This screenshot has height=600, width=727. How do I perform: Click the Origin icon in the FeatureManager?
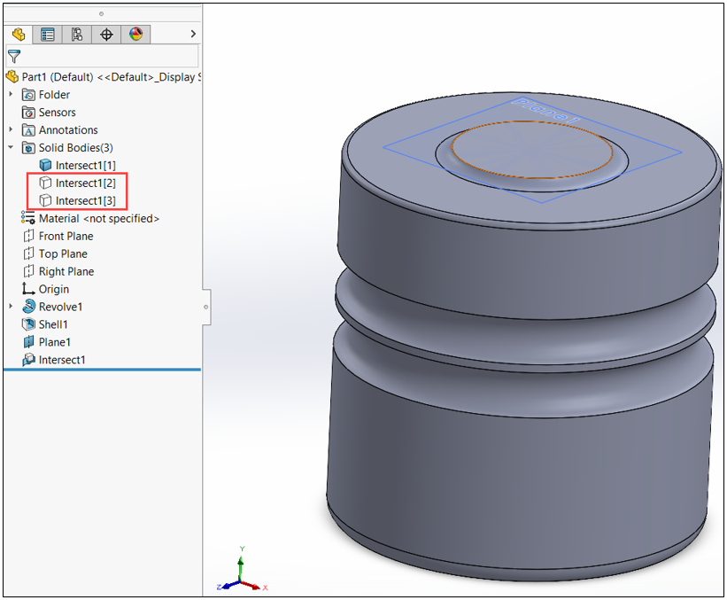tap(27, 289)
